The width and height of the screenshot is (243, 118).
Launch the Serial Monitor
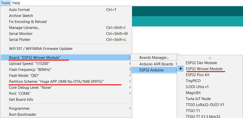tap(21, 34)
